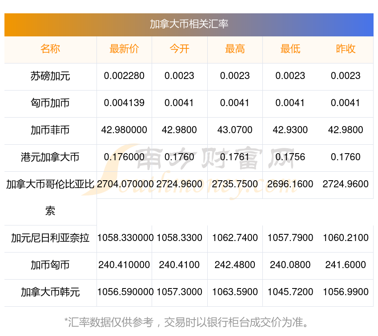This screenshot has width=378, height=336.
Task: Click the 今开 column header
Action: tap(179, 49)
